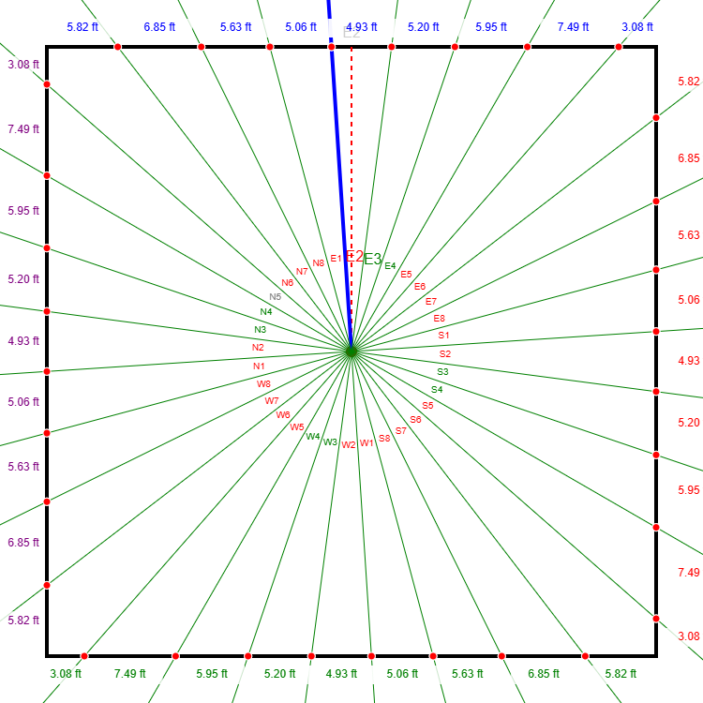The height and width of the screenshot is (703, 703).
Task: Select the red 5.95 measurement
Action: pos(689,490)
